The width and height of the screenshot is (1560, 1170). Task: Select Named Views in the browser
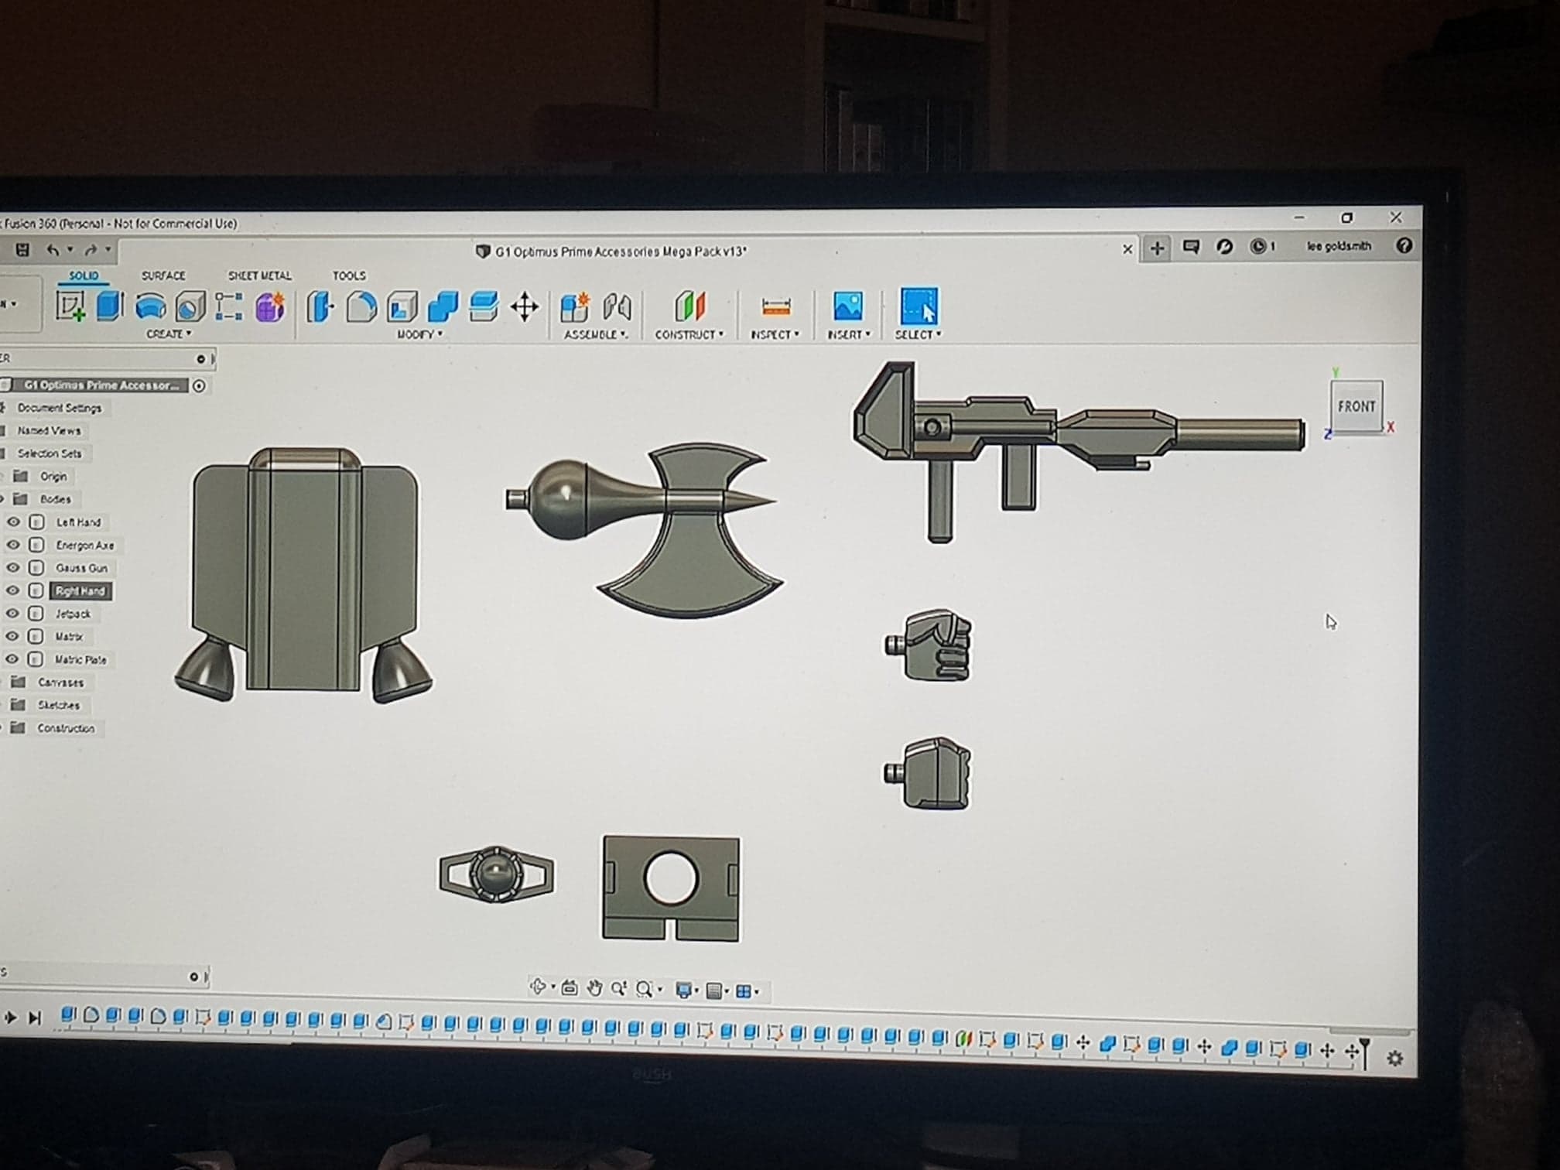click(49, 430)
